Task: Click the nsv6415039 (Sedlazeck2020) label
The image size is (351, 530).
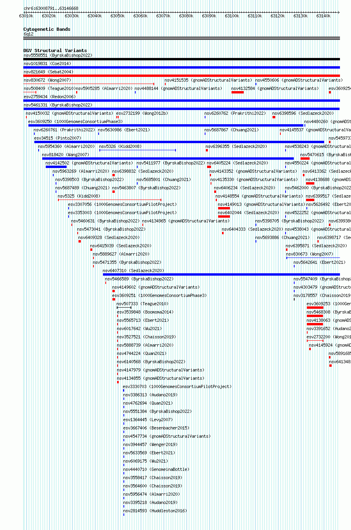Action: pyautogui.click(x=121, y=246)
